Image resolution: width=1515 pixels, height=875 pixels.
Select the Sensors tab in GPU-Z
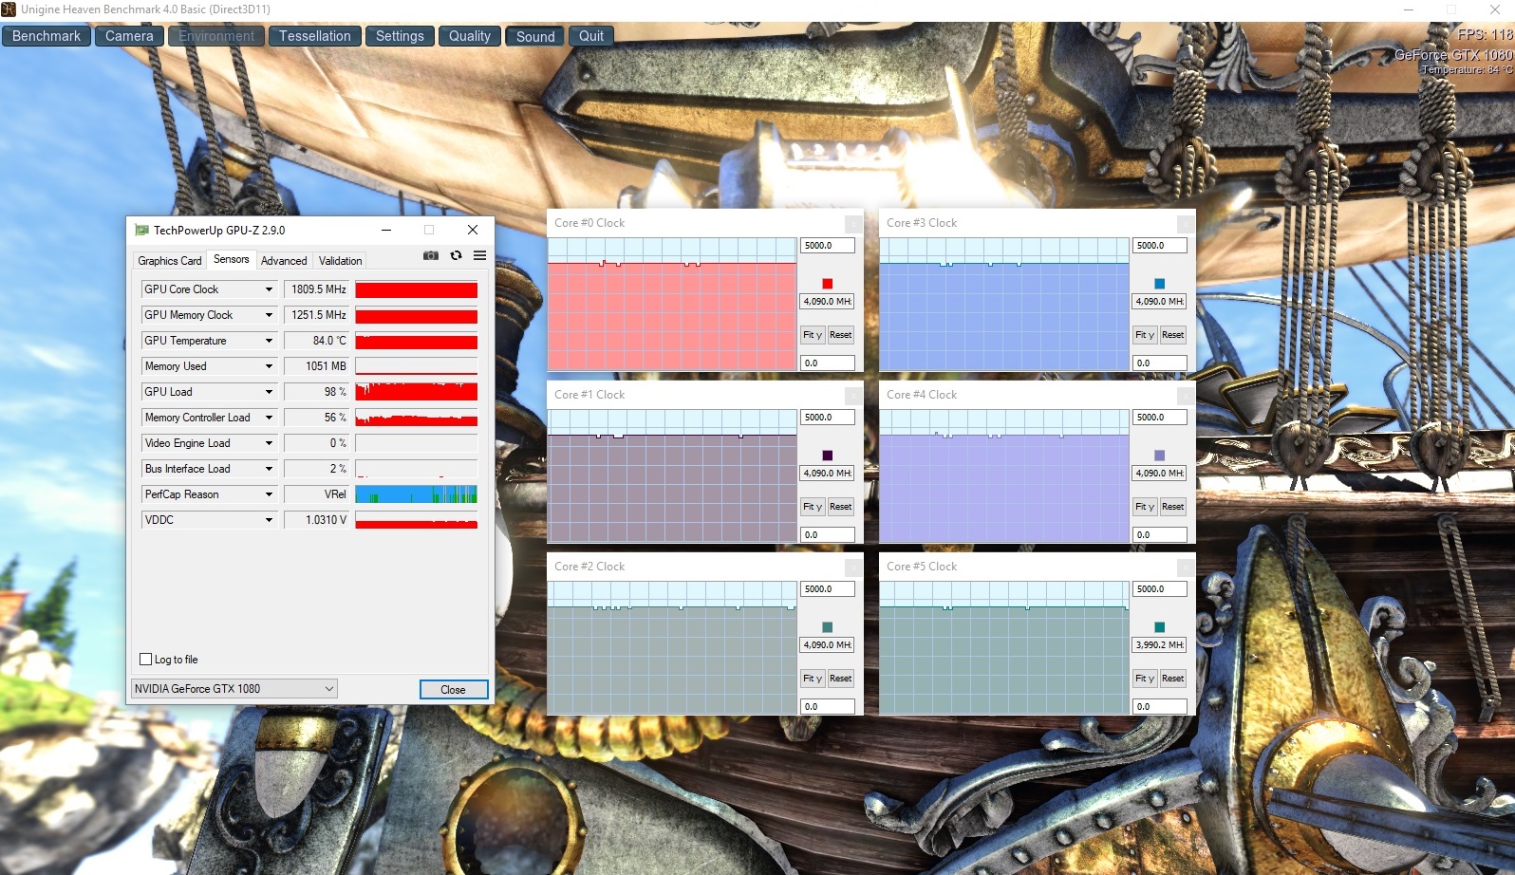coord(232,259)
